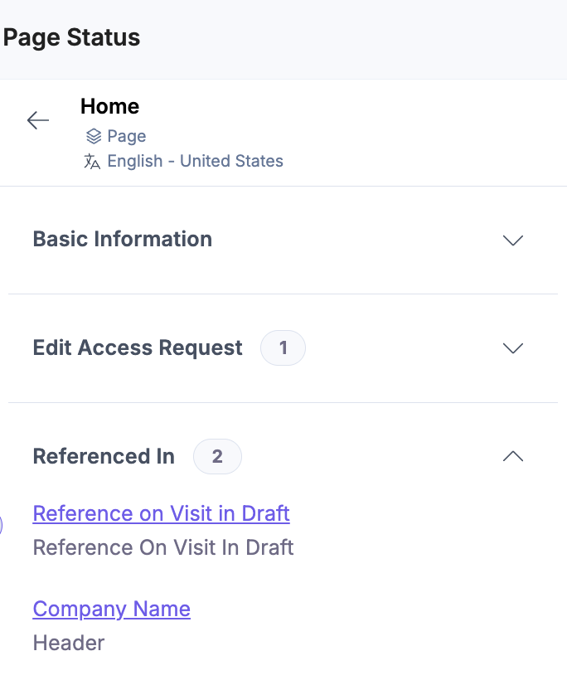Select the Referenced In section title
The image size is (567, 685).
click(x=104, y=457)
